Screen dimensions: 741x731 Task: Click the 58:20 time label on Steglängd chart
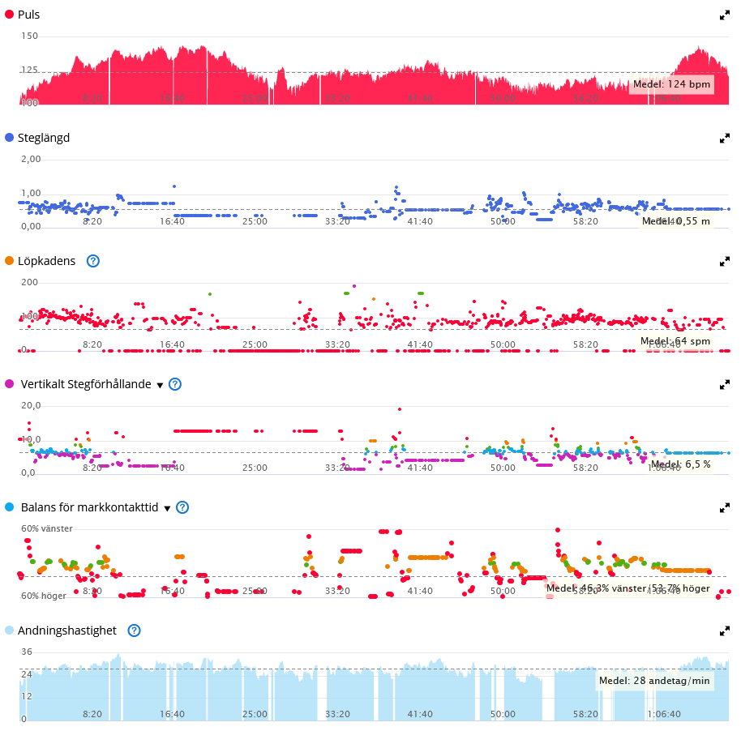585,221
